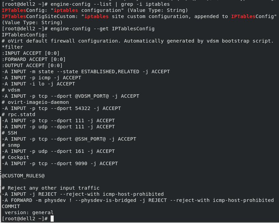Click the terminal cursor at the last prompt

[x=52, y=219]
